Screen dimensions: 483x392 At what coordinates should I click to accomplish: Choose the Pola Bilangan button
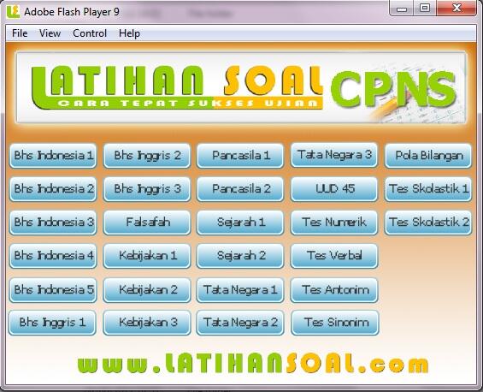428,156
